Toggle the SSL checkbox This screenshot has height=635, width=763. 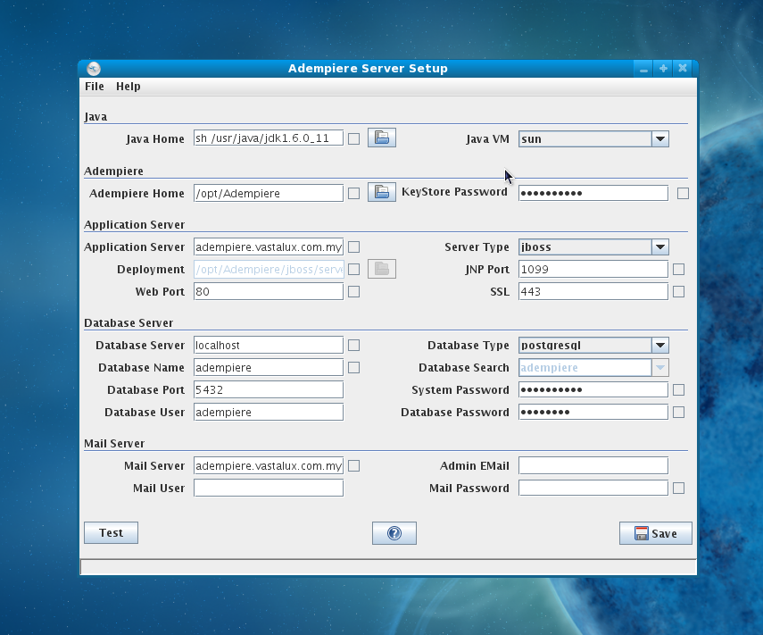tap(678, 292)
